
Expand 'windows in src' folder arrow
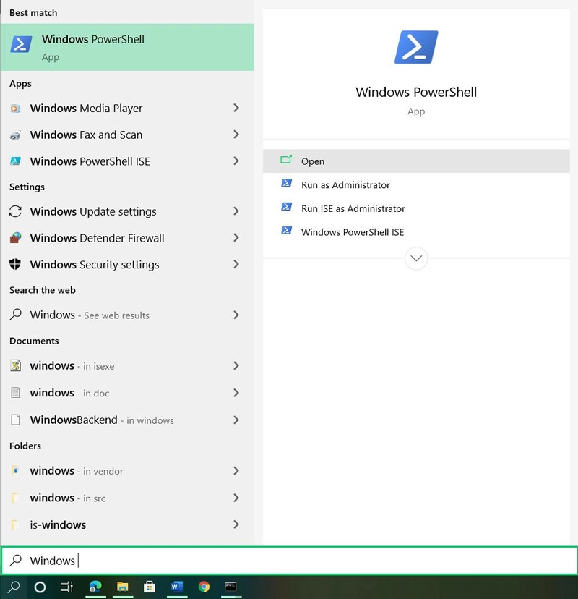tap(236, 498)
